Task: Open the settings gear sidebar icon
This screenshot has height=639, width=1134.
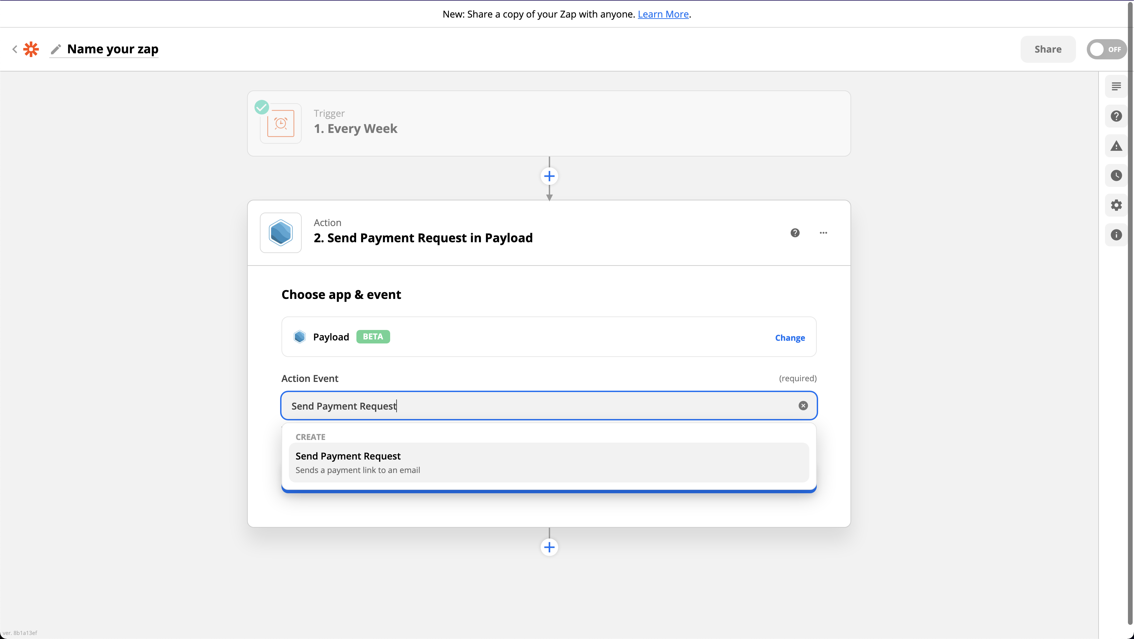Action: coord(1116,205)
